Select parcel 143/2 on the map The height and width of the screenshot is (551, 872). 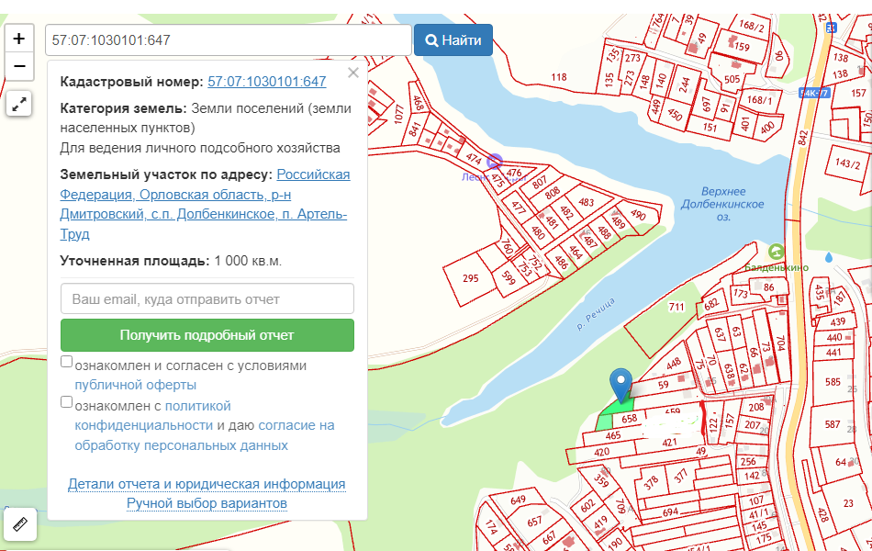(847, 163)
